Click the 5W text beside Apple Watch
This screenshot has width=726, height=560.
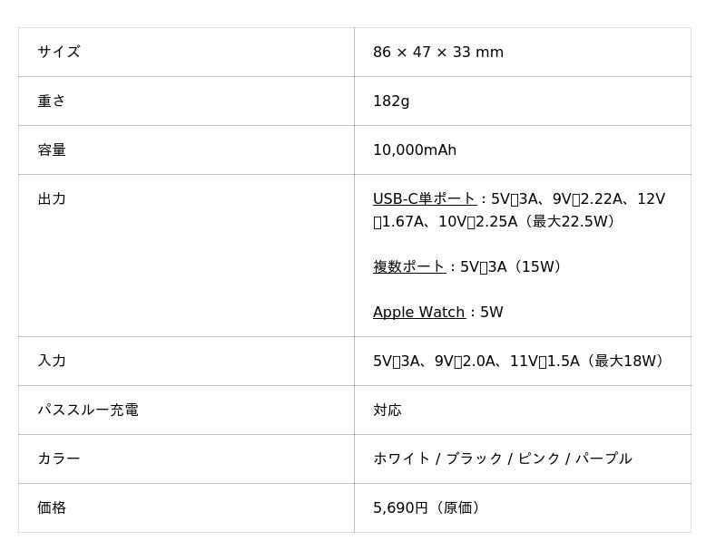(491, 313)
